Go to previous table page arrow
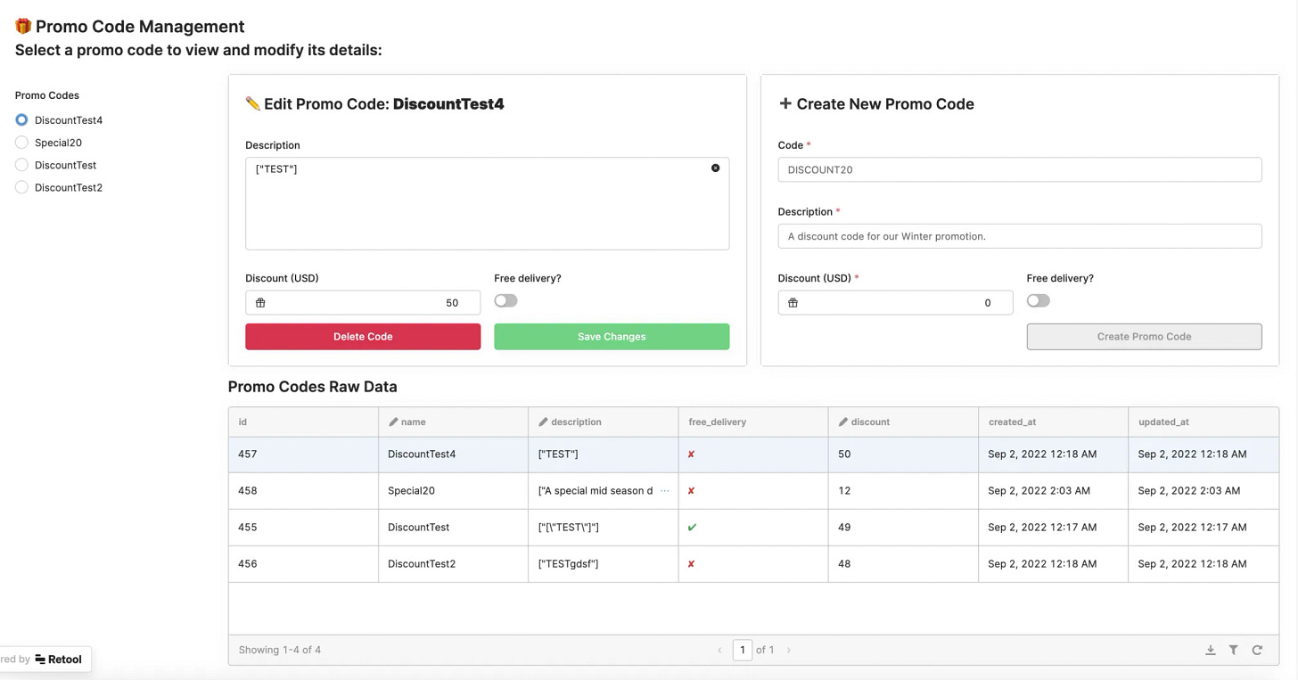Image resolution: width=1298 pixels, height=680 pixels. tap(719, 651)
